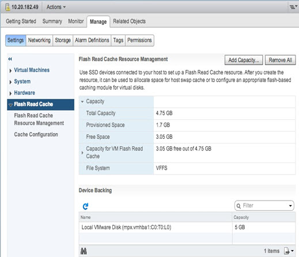Screen dimensions: 299x257
Task: Select Cache Configuration in the sidebar
Action: (36, 134)
